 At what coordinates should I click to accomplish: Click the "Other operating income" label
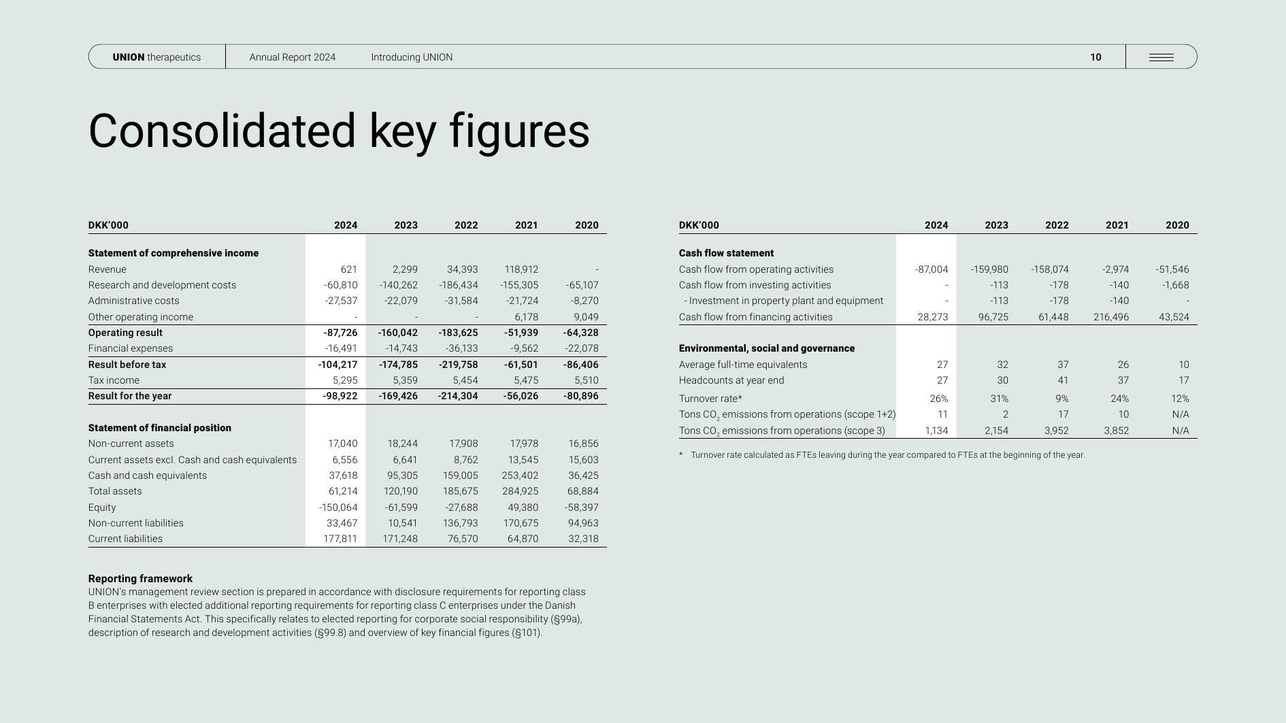pos(141,317)
